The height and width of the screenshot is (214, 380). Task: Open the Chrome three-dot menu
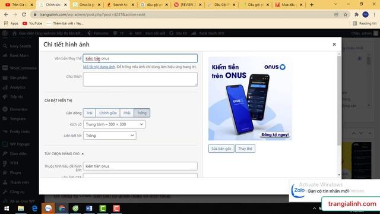[375, 14]
